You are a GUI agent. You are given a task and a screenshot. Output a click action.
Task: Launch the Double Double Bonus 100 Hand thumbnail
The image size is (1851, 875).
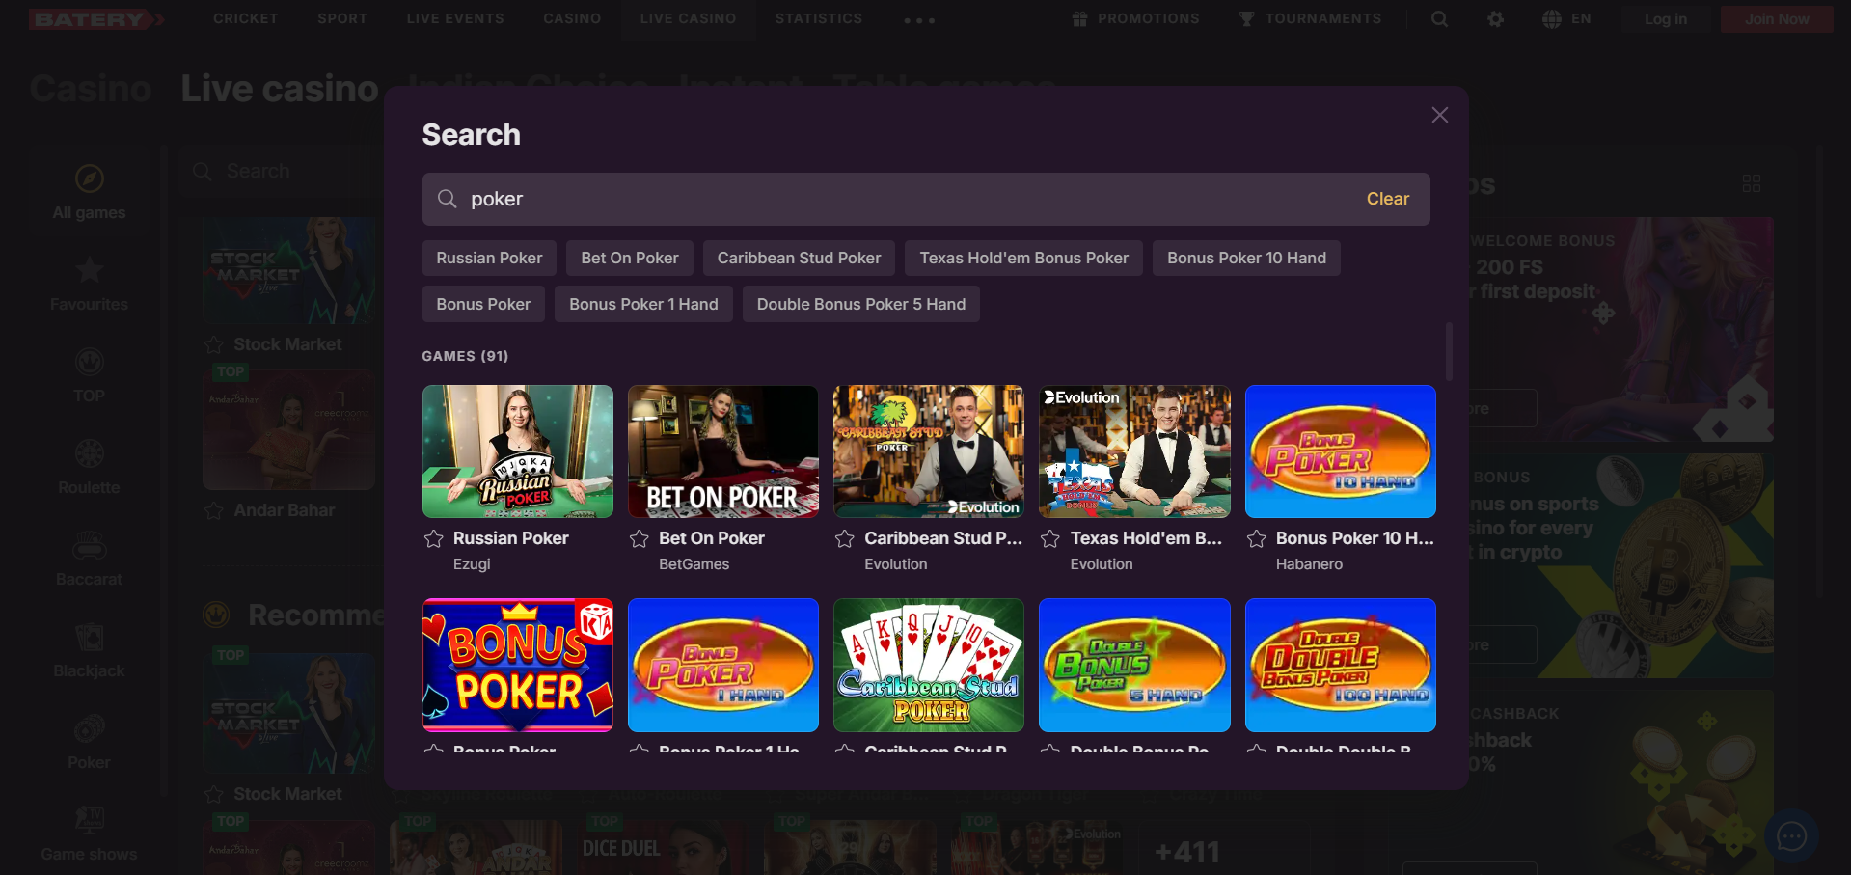1340,665
